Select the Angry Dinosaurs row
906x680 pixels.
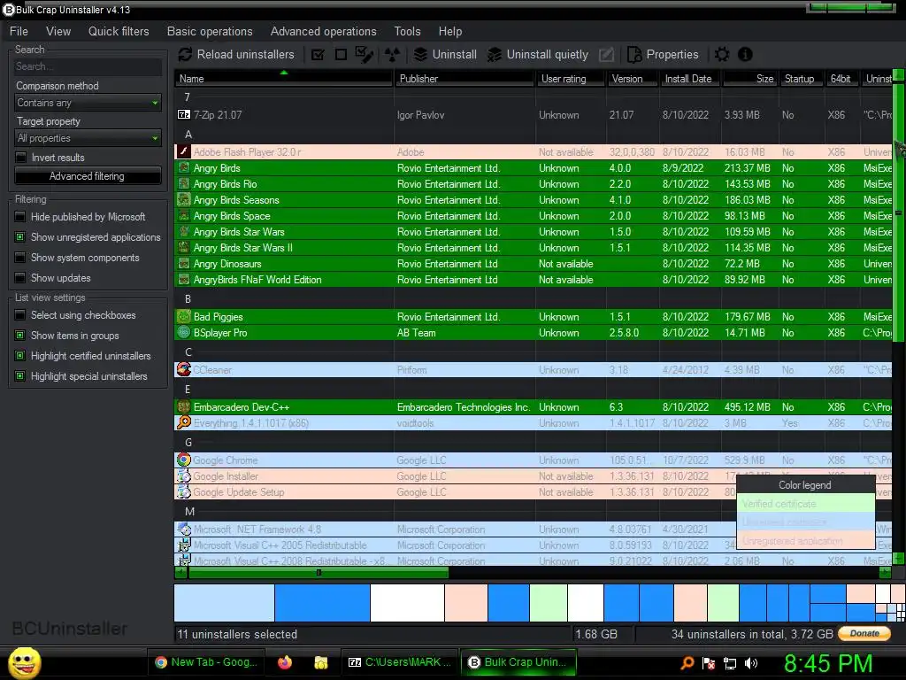pyautogui.click(x=533, y=264)
